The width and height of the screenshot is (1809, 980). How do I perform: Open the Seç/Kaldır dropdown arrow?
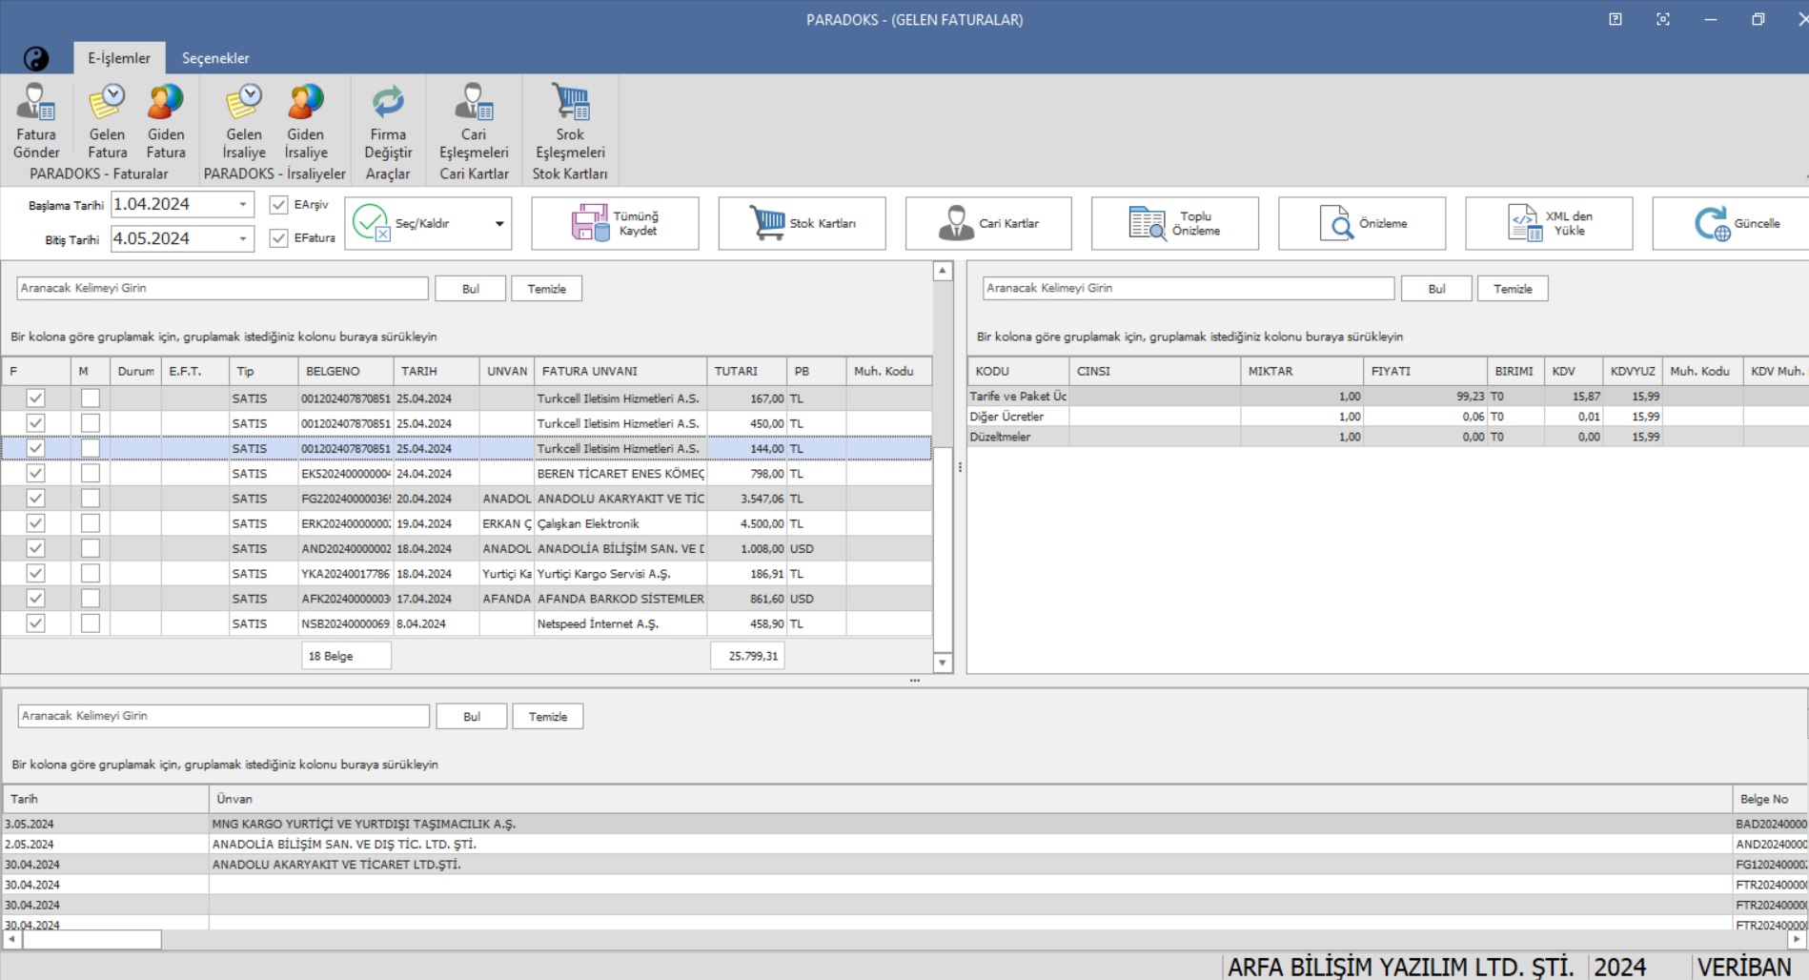[499, 224]
